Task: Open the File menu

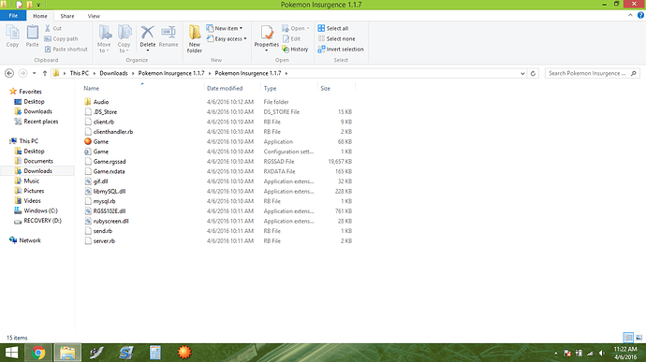Action: tap(13, 16)
